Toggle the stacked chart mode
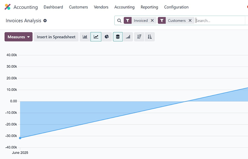Viewport: 248px width, 159px height. (x=118, y=37)
